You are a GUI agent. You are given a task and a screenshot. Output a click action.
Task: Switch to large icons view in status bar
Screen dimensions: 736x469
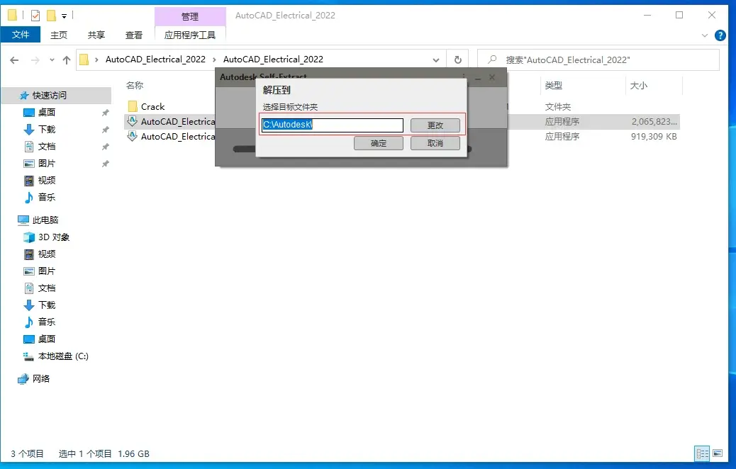pyautogui.click(x=718, y=453)
